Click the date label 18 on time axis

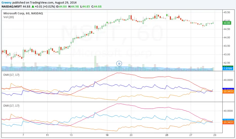click(107, 135)
